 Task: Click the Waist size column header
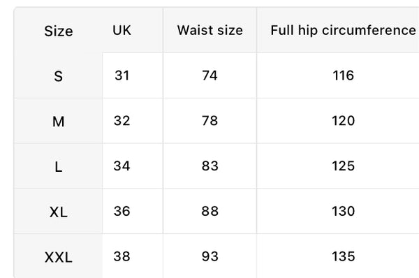click(x=210, y=30)
